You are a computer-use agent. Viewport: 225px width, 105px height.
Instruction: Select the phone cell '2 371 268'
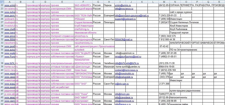(164, 84)
